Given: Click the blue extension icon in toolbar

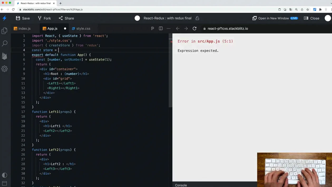Looking at the screenshot, I should [x=315, y=9].
